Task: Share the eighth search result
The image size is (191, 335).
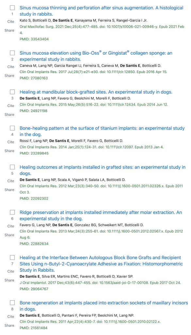Action: click(9, 326)
